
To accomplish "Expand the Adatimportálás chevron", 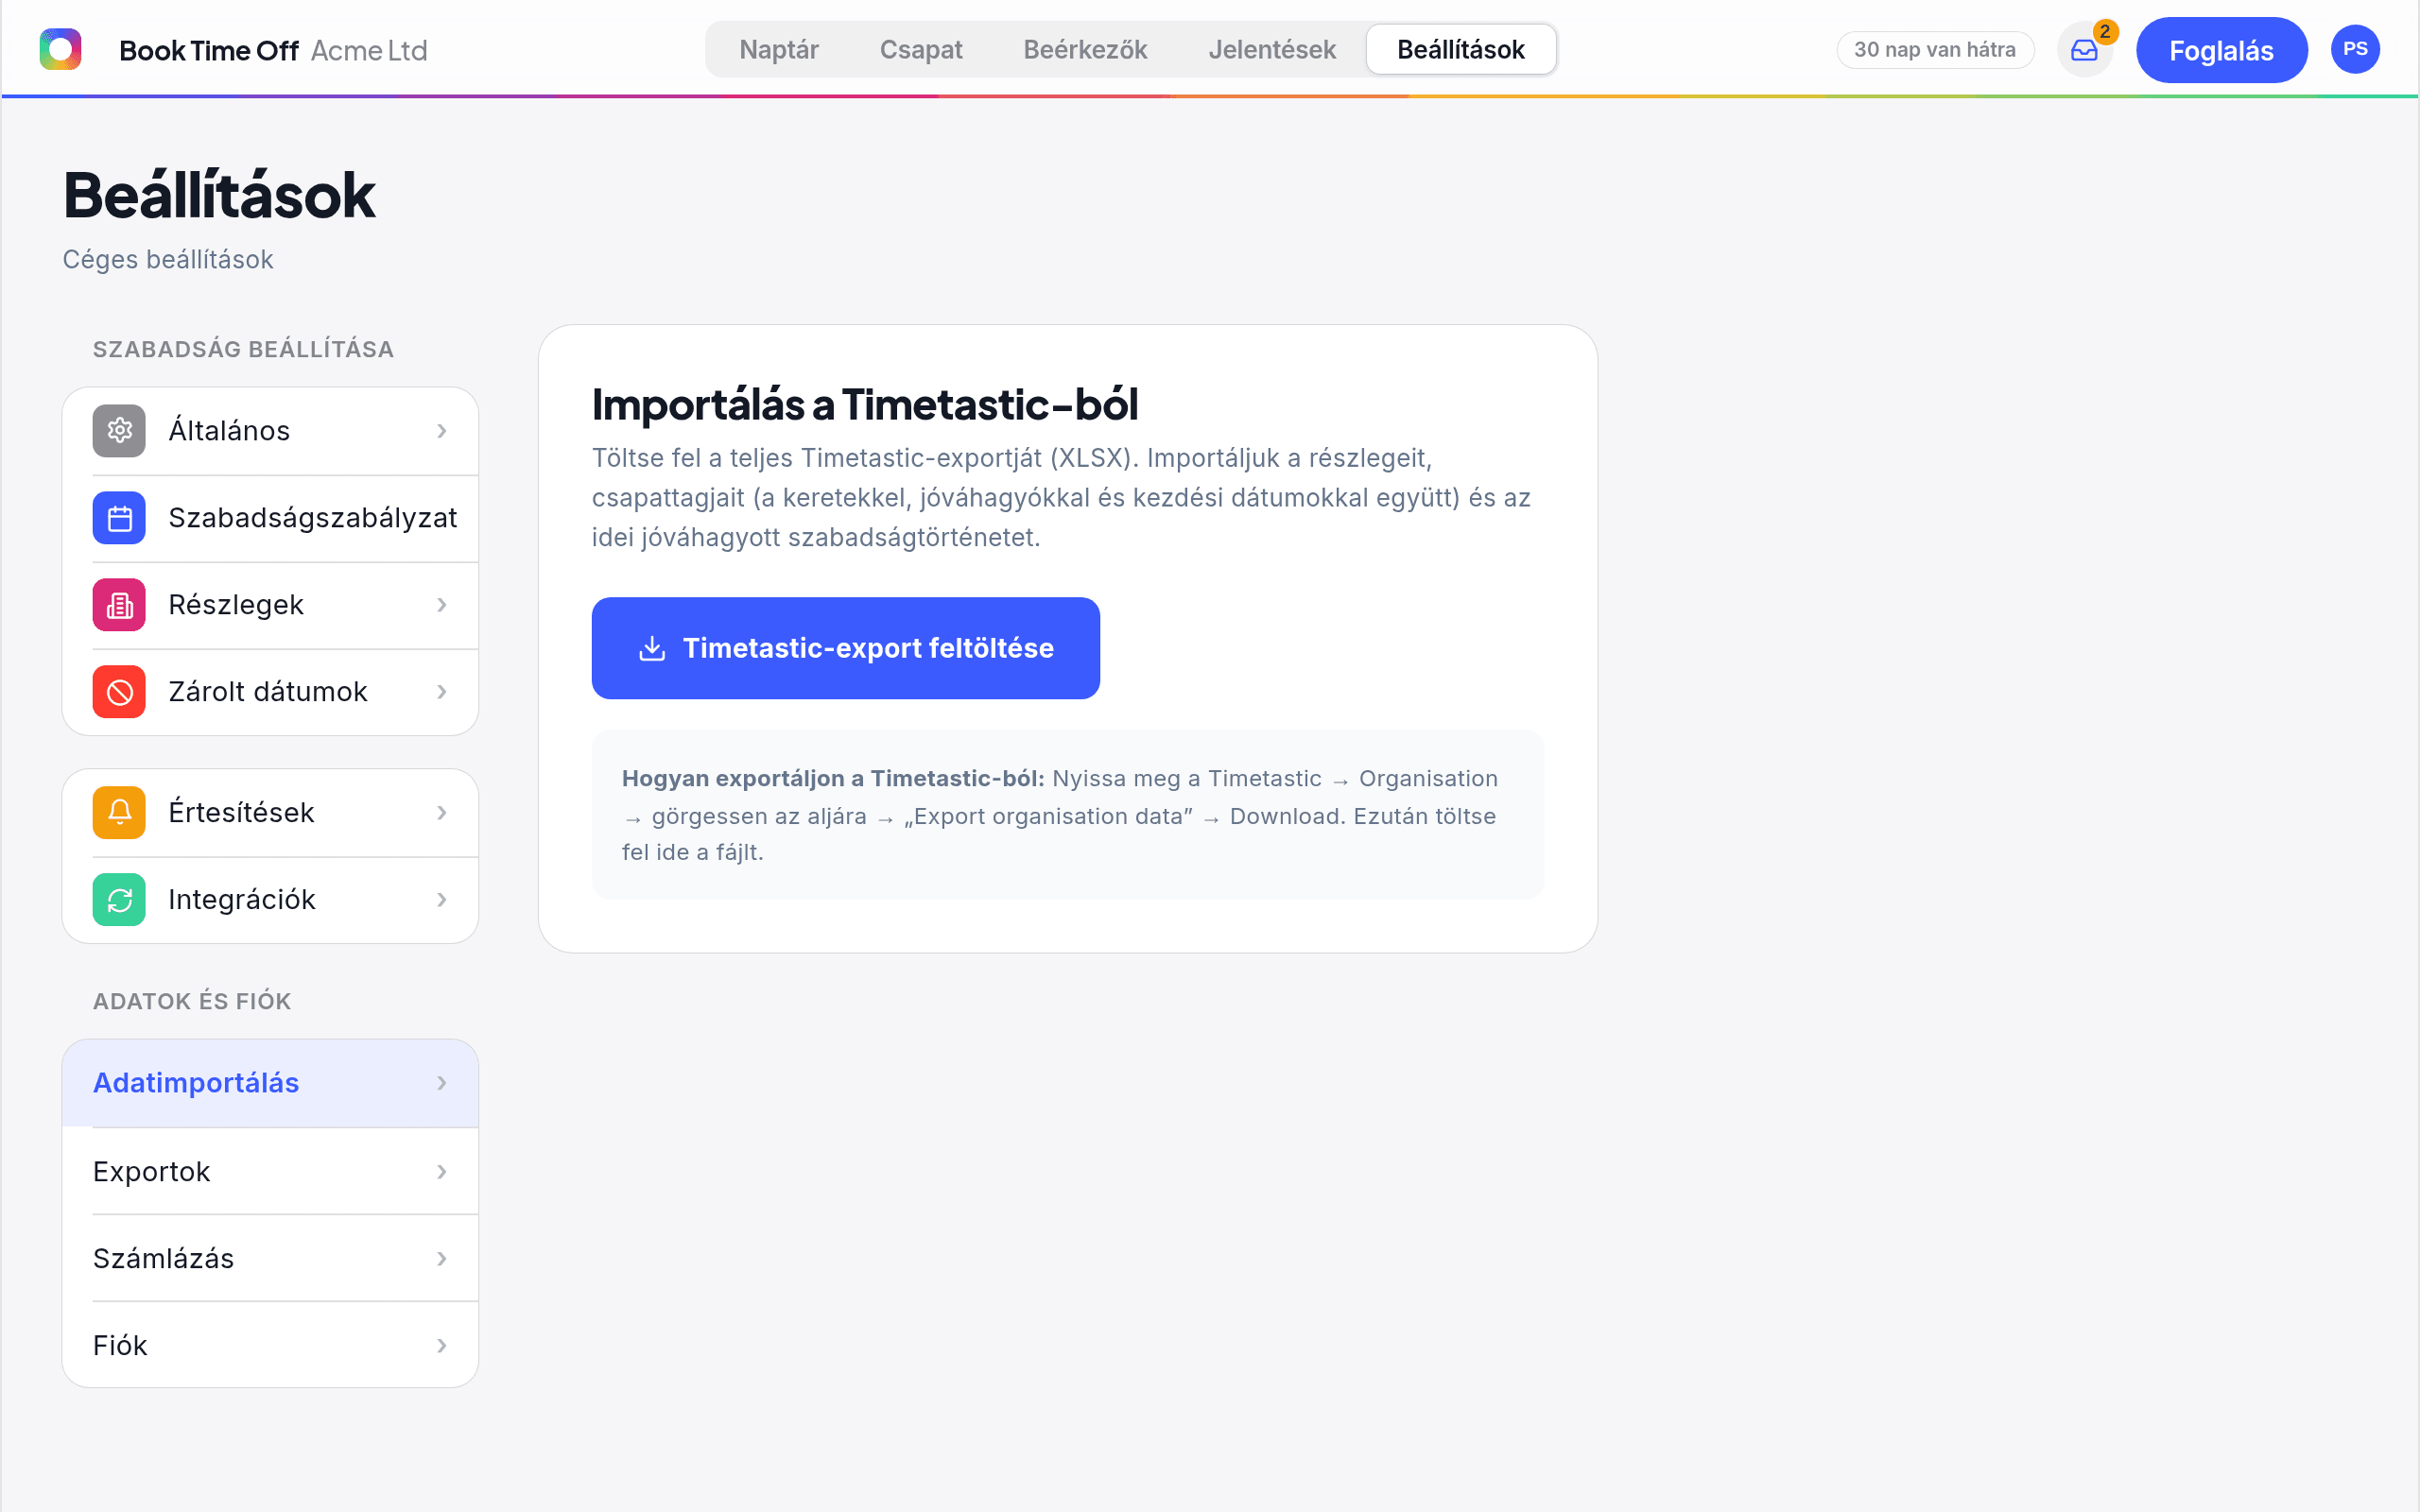I will click(442, 1083).
